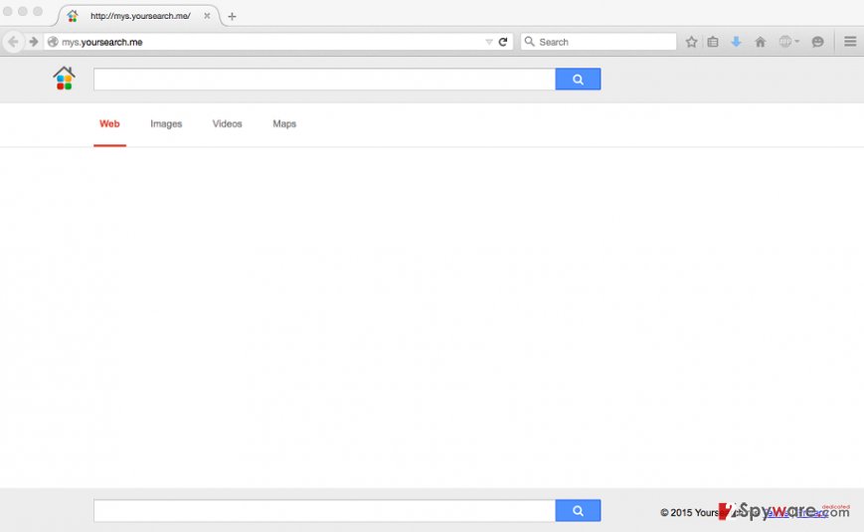Click the bottom page search field
This screenshot has width=864, height=532.
(324, 510)
